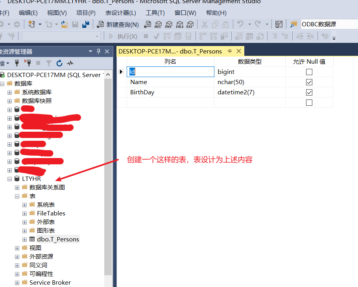Screen dimensions: 358x287
Task: Click the Activity Monitor toolbar icon
Action: tap(279, 24)
